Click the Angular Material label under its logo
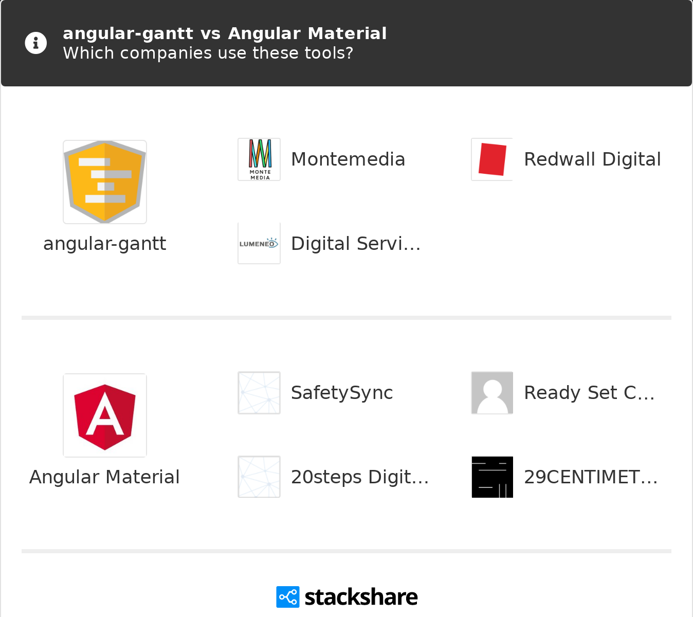This screenshot has width=693, height=617. click(104, 477)
